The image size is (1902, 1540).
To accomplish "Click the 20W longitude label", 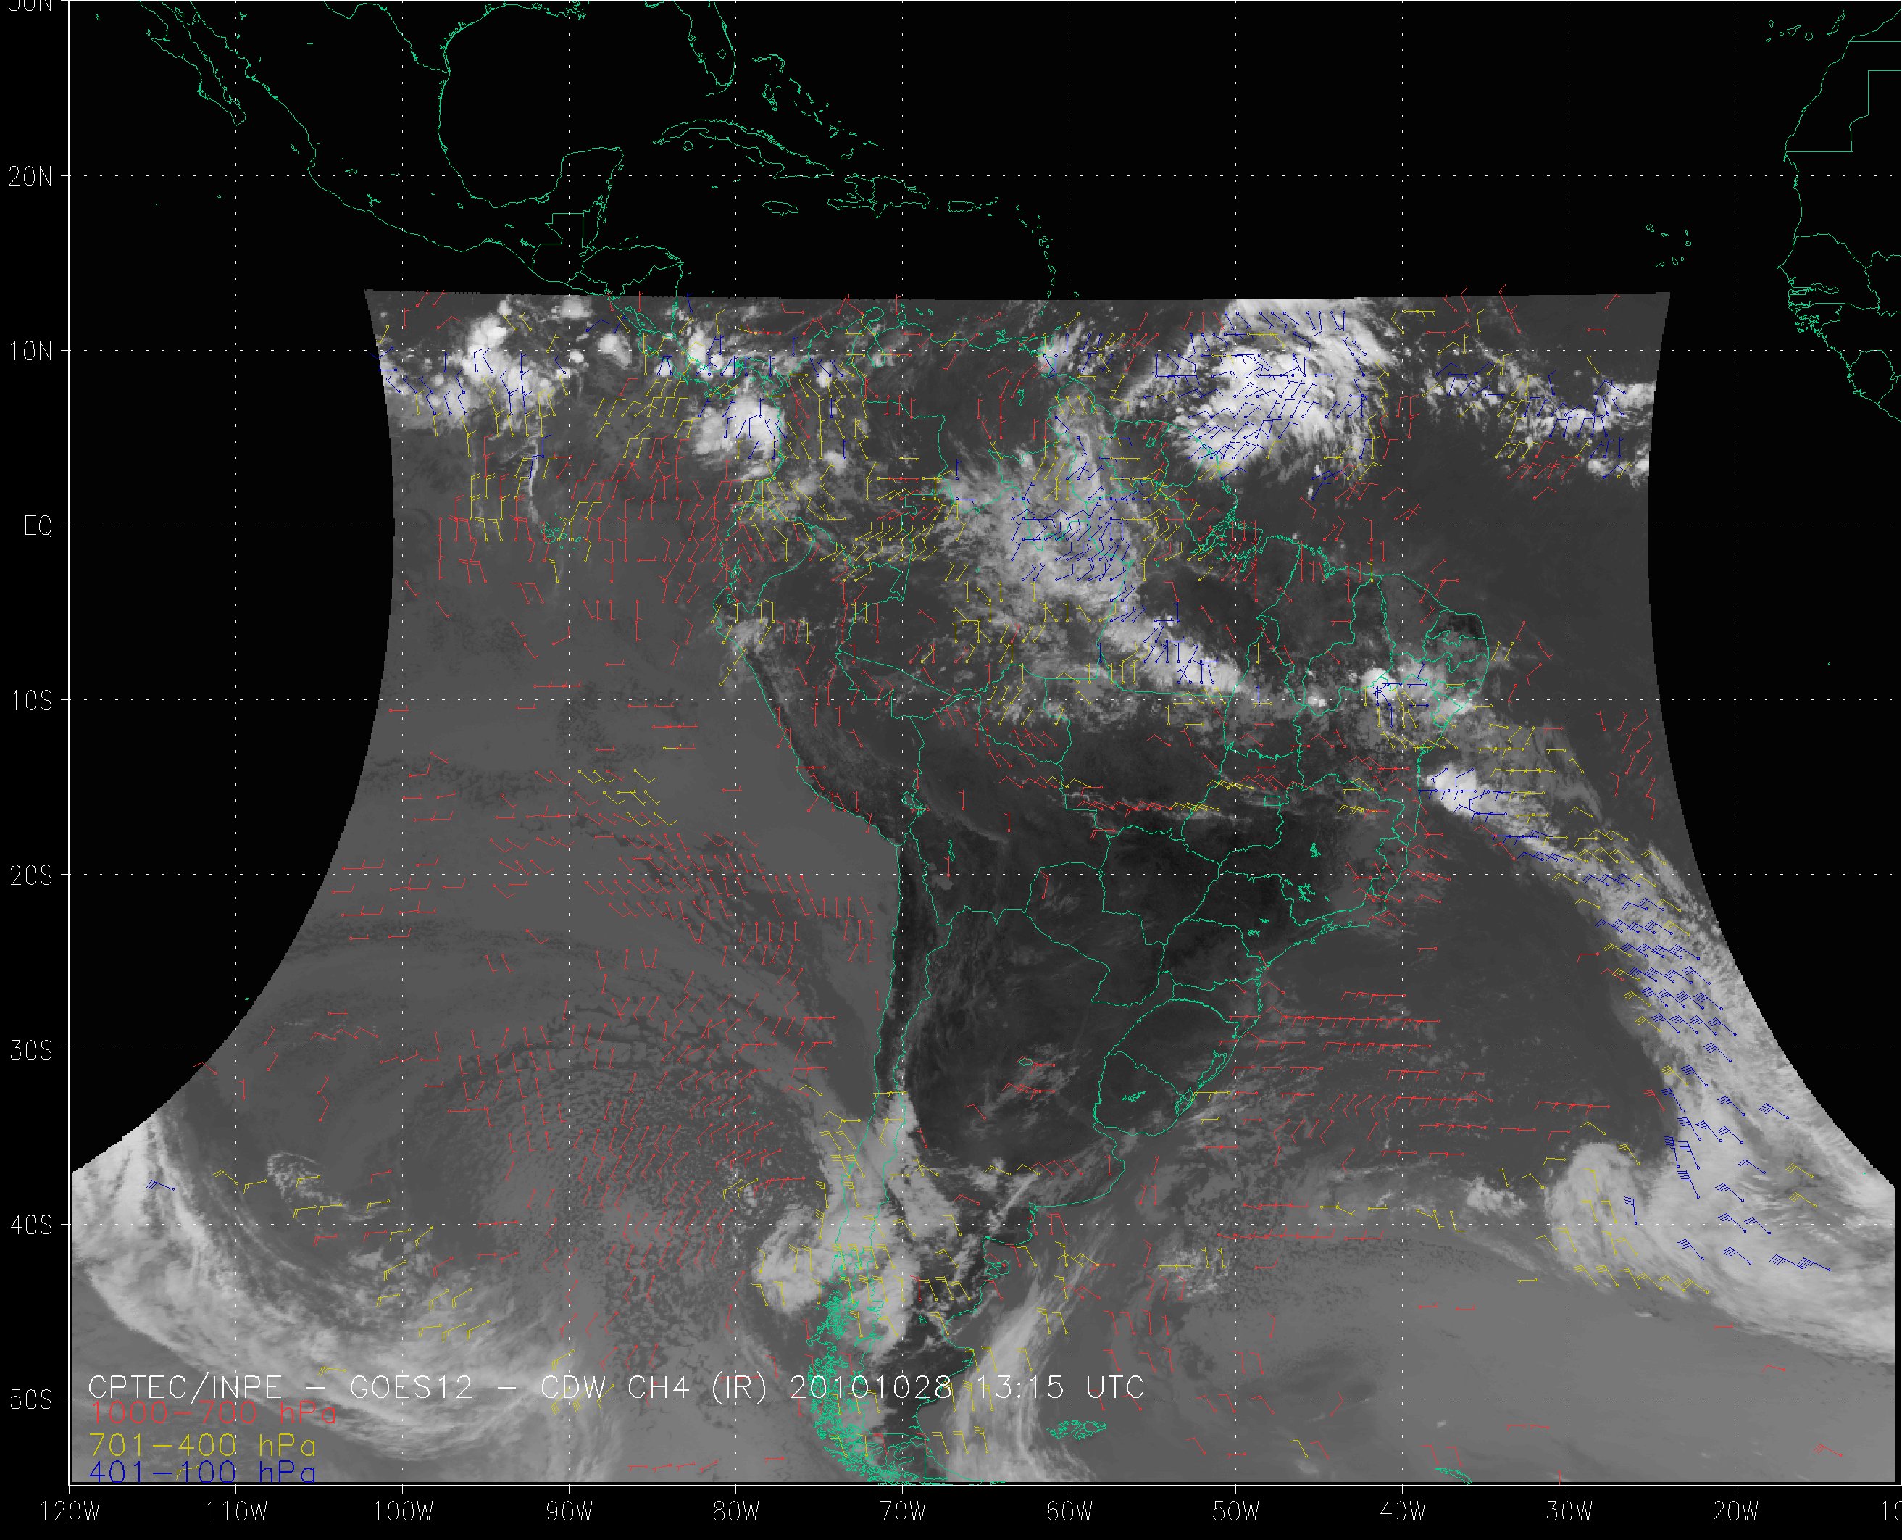I will [x=1736, y=1512].
